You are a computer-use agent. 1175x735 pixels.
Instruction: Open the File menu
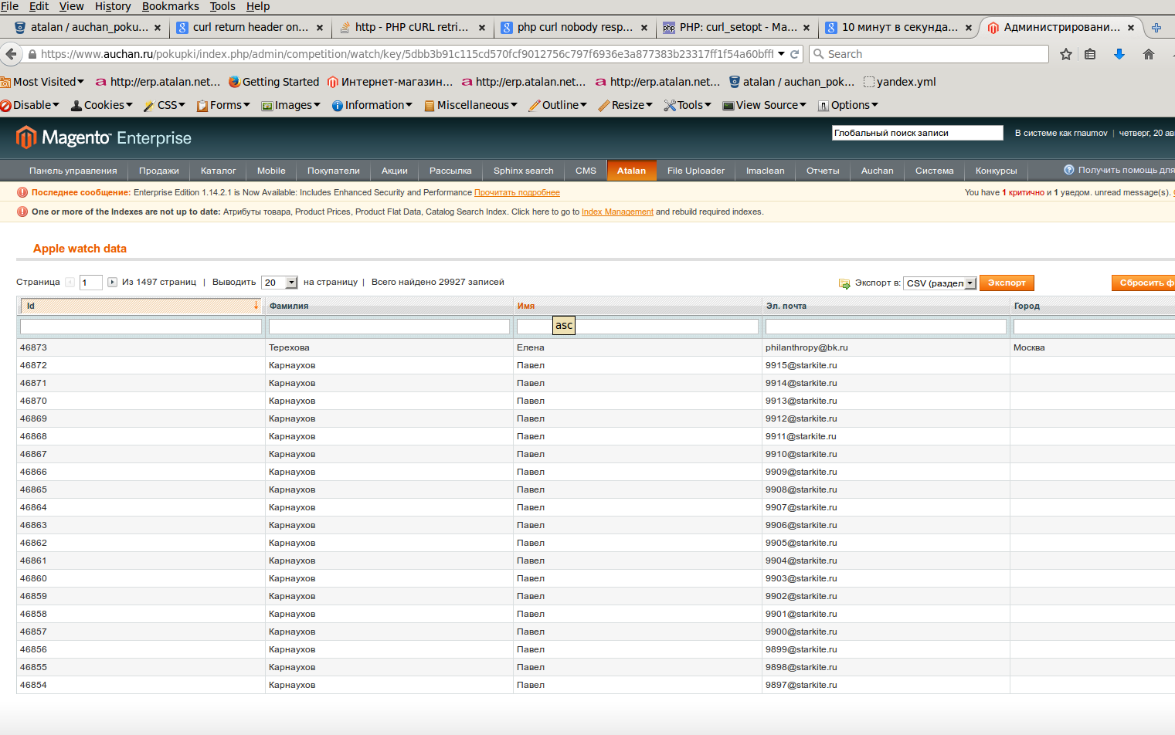(x=9, y=6)
